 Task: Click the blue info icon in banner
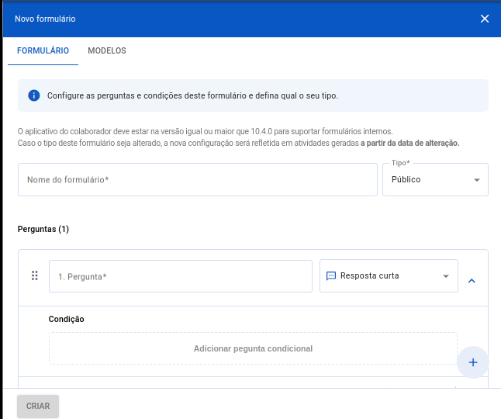click(x=33, y=95)
